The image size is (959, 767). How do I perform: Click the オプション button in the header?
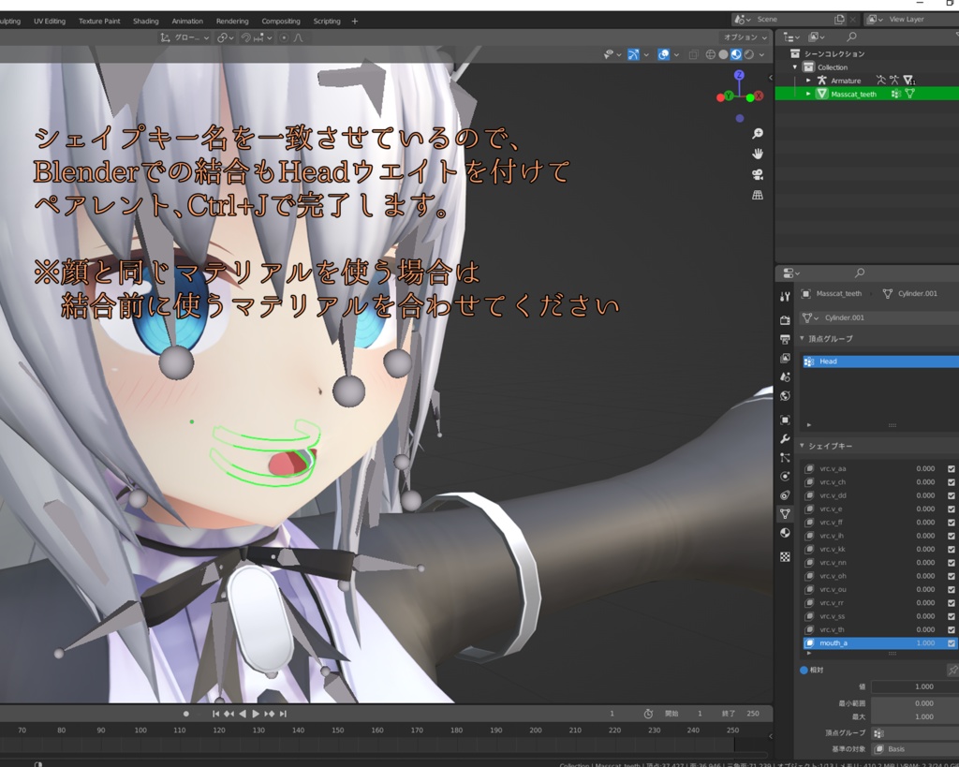tap(740, 37)
